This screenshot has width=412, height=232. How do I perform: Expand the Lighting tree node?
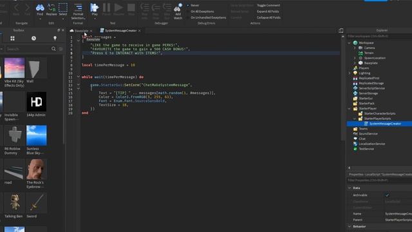point(350,73)
